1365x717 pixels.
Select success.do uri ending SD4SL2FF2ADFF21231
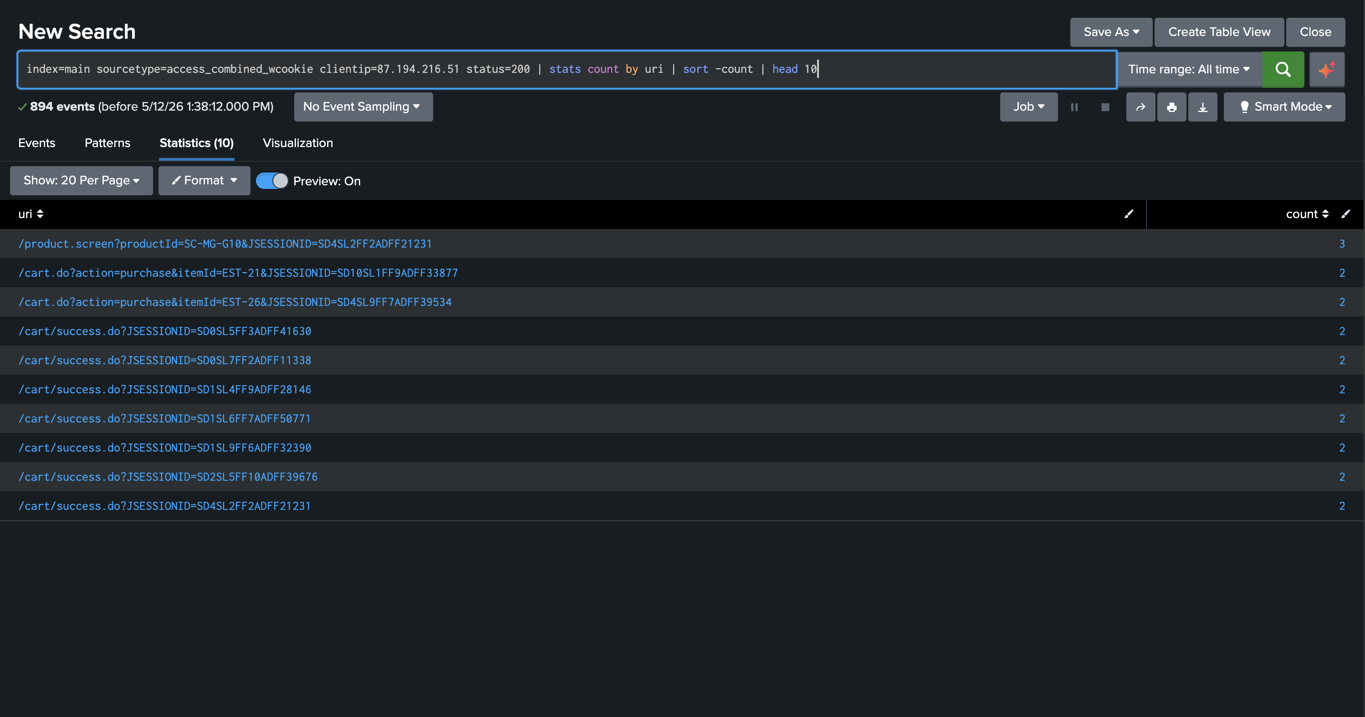pyautogui.click(x=164, y=506)
